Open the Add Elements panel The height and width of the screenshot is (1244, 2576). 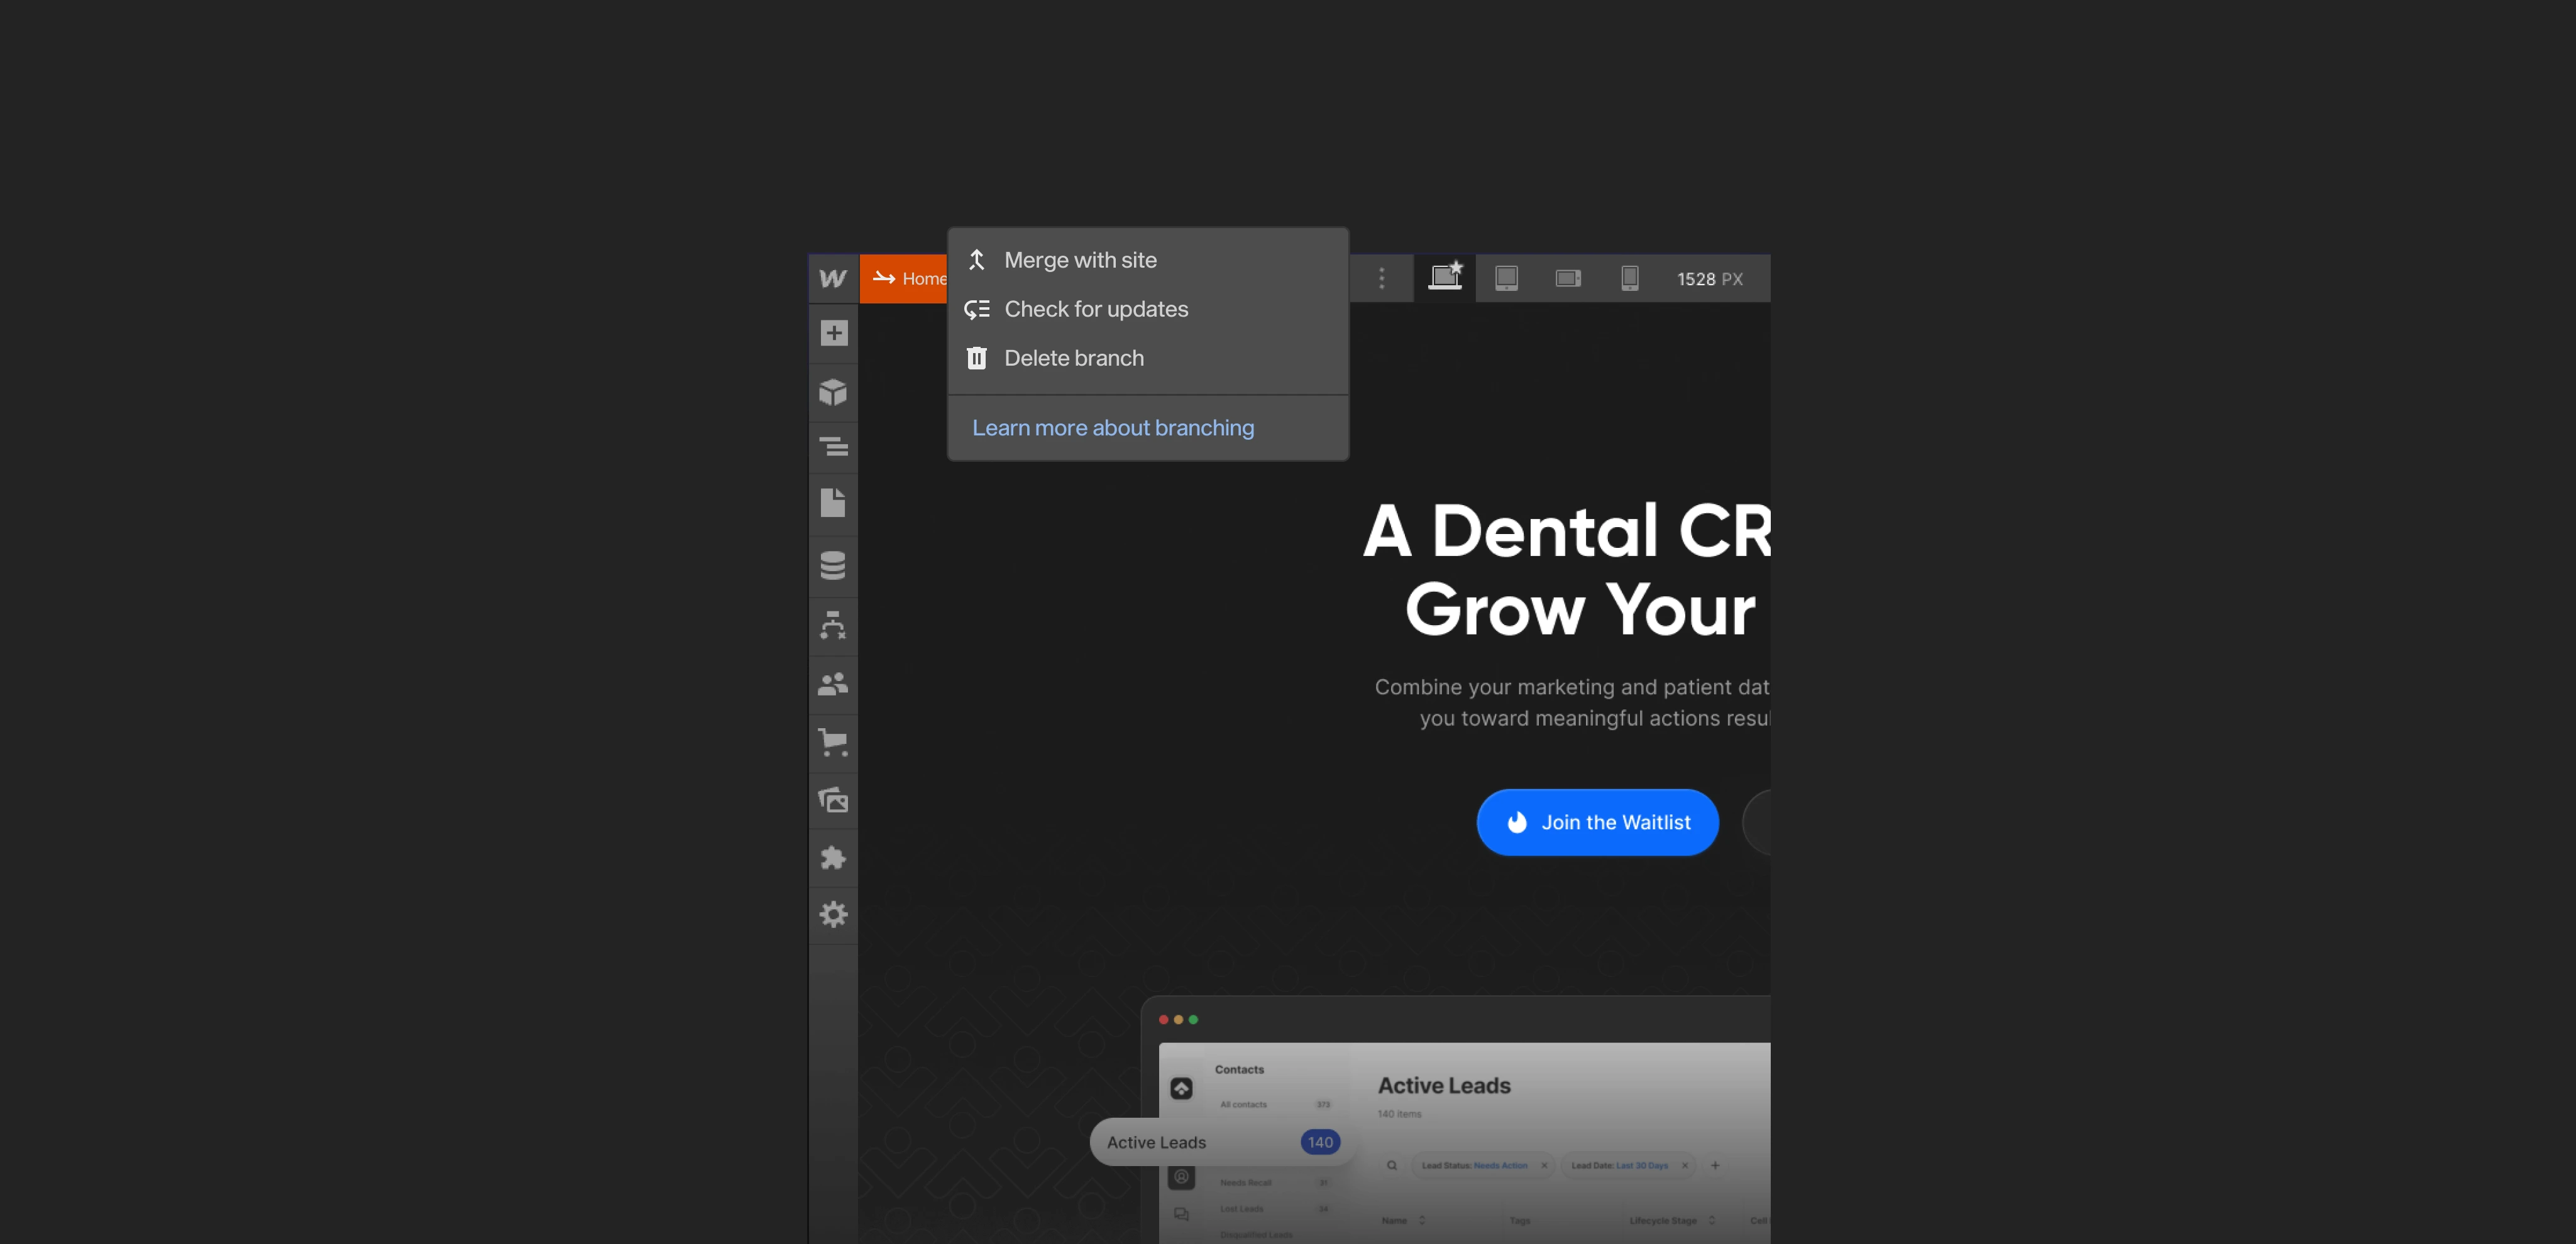point(833,333)
